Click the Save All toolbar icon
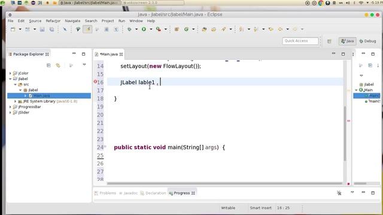 point(52,29)
